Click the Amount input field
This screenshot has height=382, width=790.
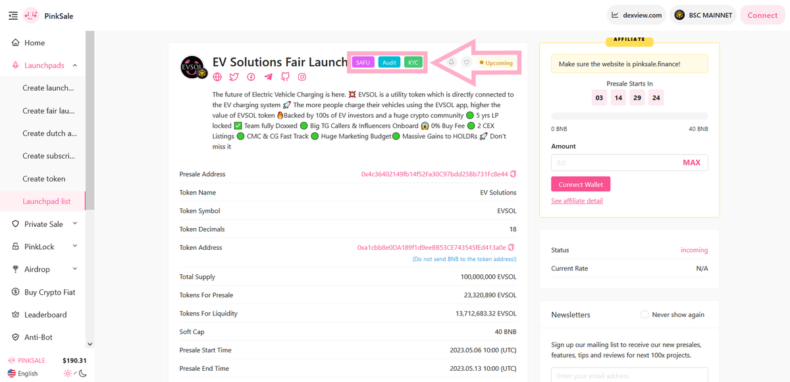(x=629, y=162)
